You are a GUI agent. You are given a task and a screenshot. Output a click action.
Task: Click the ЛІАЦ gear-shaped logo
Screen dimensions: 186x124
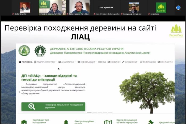pos(40,50)
